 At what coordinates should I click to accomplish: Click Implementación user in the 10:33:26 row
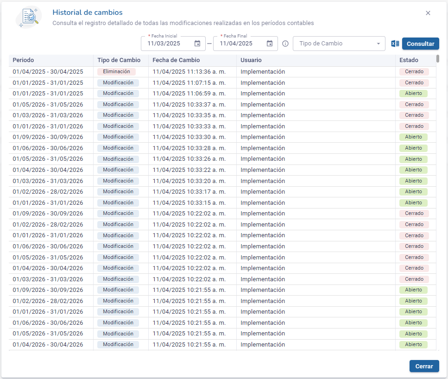[263, 159]
